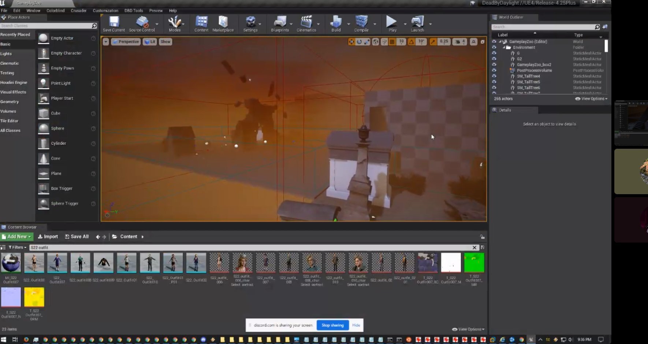
Task: Click the Stop sharing button
Action: [332, 325]
